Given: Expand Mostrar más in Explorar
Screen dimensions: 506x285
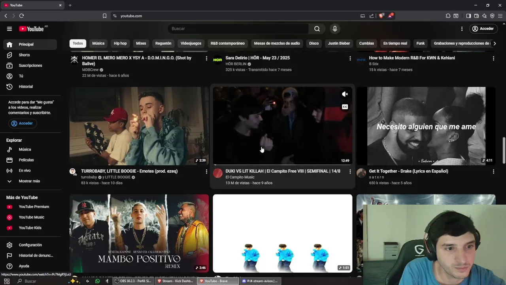Looking at the screenshot, I should pyautogui.click(x=30, y=181).
